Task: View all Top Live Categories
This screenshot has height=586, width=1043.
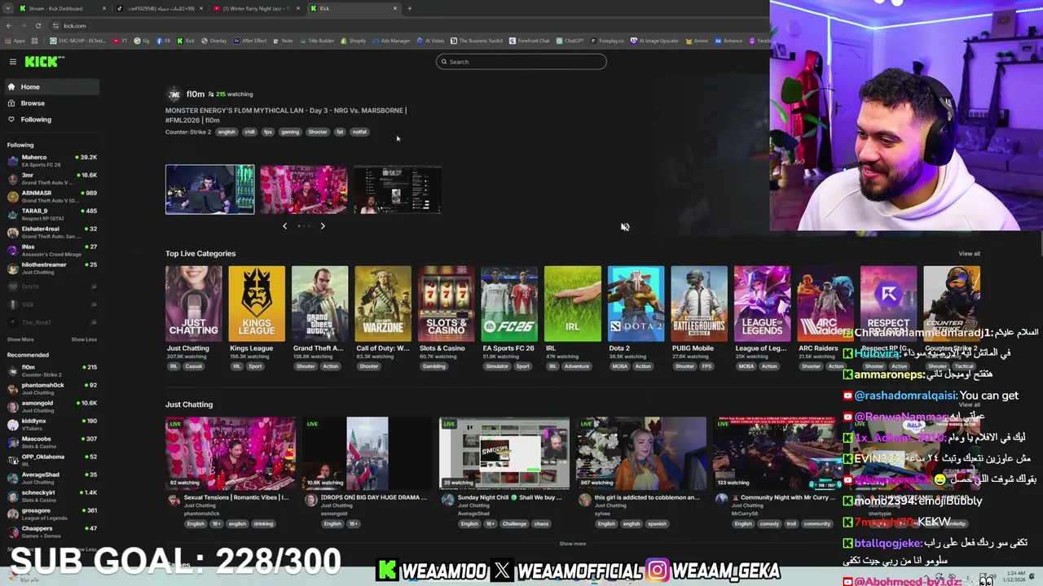Action: pyautogui.click(x=969, y=254)
